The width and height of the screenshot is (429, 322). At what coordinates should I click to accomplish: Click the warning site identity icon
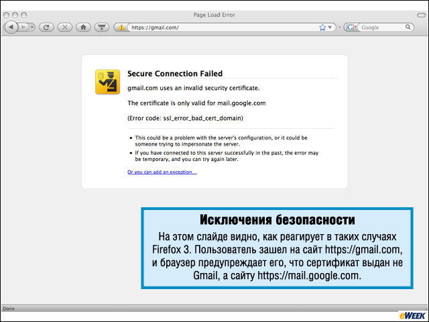[121, 28]
